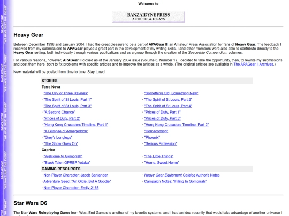
Task: Click the GAMING RESOURCES section header
Action: pyautogui.click(x=147, y=169)
